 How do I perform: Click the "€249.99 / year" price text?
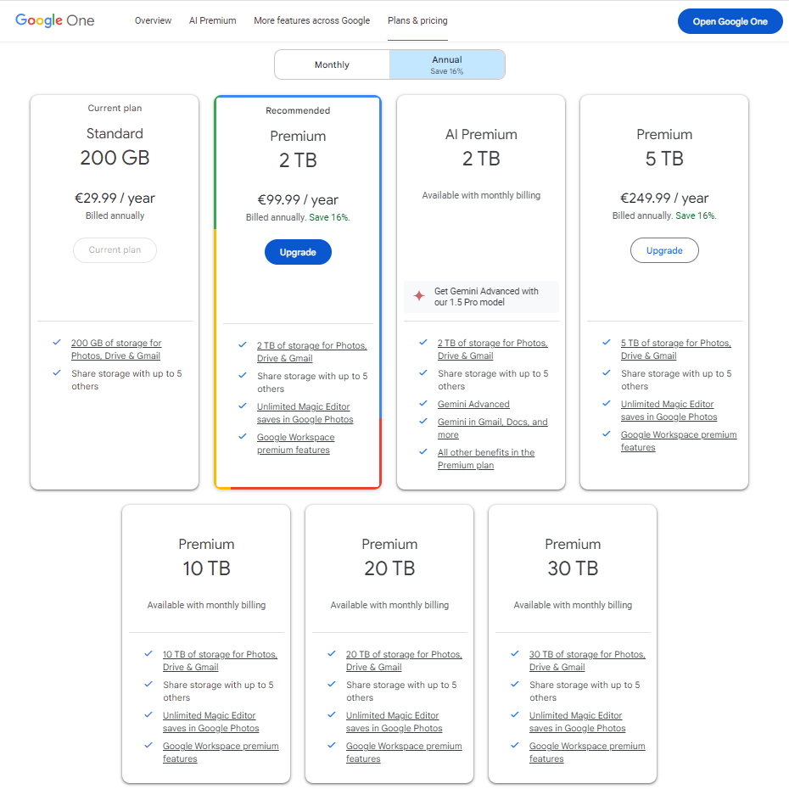pos(664,198)
